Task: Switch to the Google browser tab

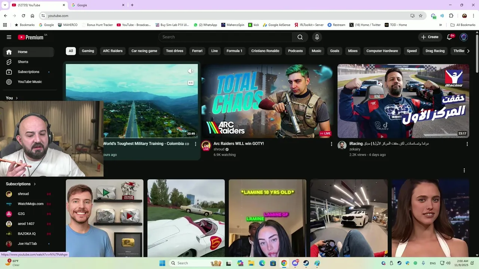Action: tap(97, 5)
